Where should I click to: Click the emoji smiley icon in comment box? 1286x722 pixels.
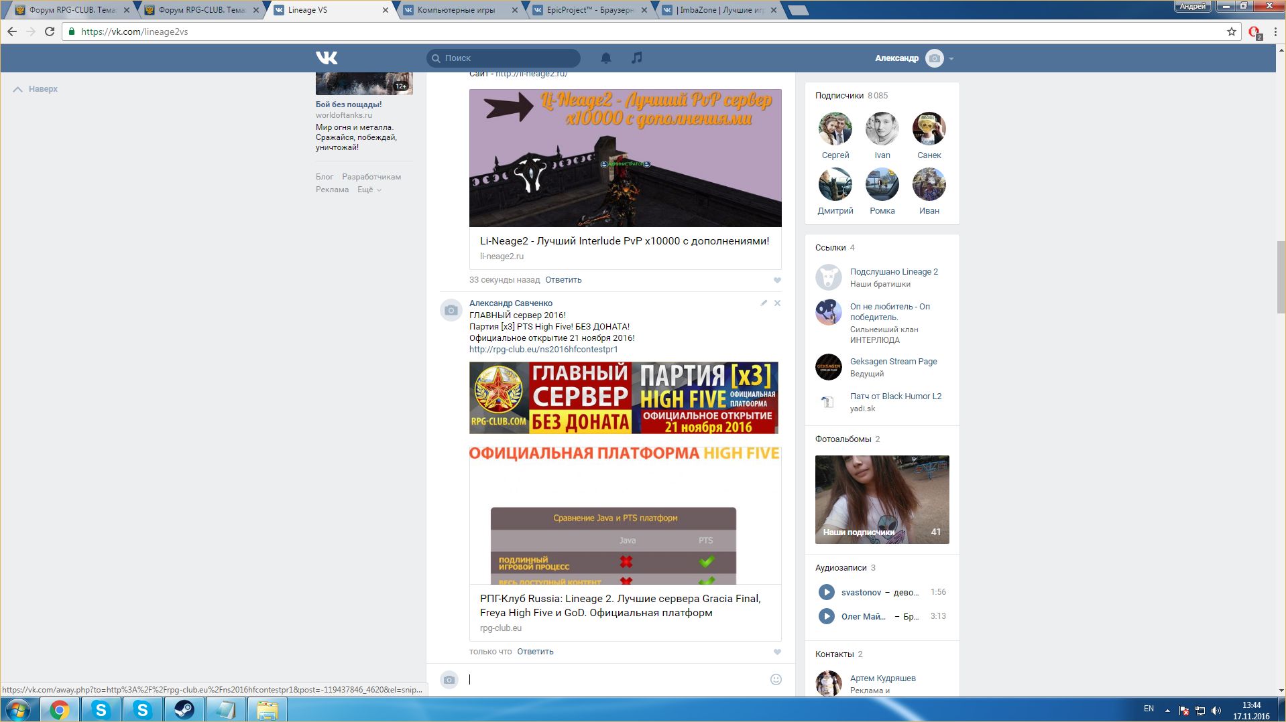point(776,679)
